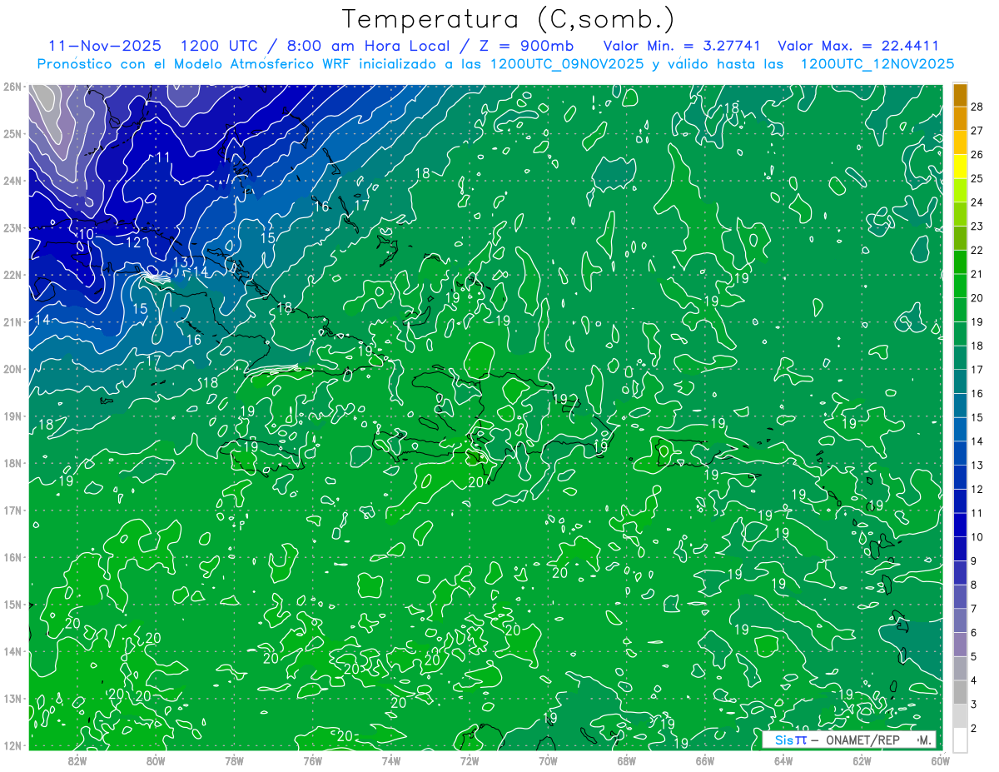Click the 24N latitude axis label
The image size is (999, 772).
[12, 181]
